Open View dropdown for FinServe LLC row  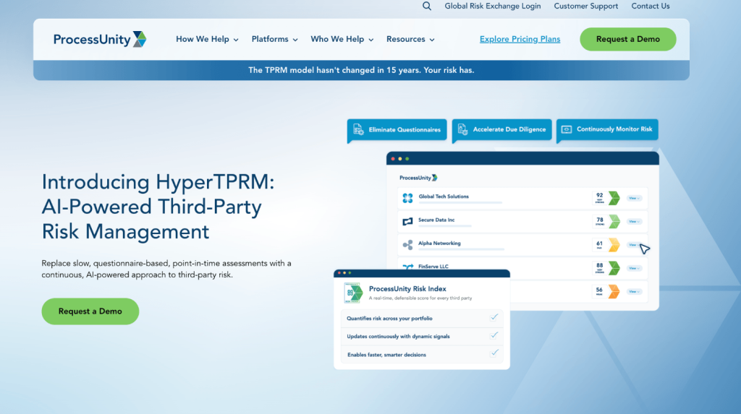pos(634,268)
